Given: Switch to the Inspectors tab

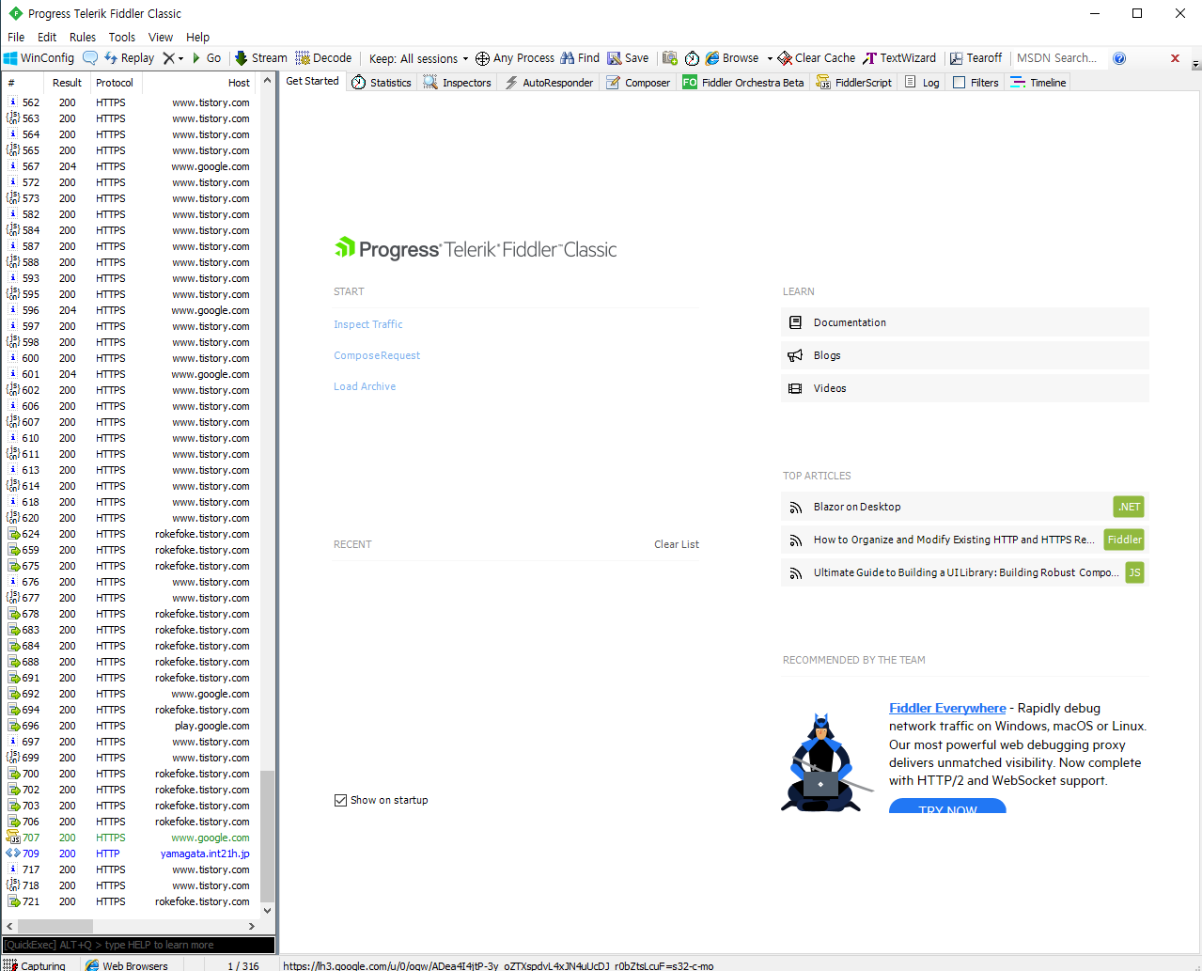Looking at the screenshot, I should [458, 83].
